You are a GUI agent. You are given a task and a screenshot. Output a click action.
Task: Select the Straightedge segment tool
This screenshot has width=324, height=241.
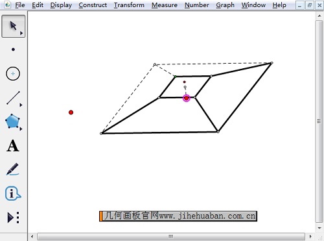(13, 98)
